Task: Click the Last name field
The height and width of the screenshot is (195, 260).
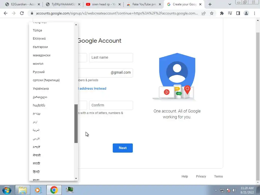Action: [111, 58]
